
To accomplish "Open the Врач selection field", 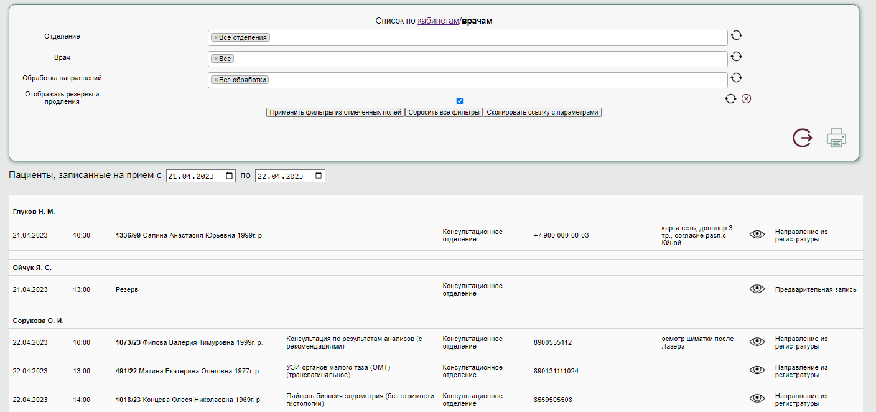I will (x=479, y=59).
